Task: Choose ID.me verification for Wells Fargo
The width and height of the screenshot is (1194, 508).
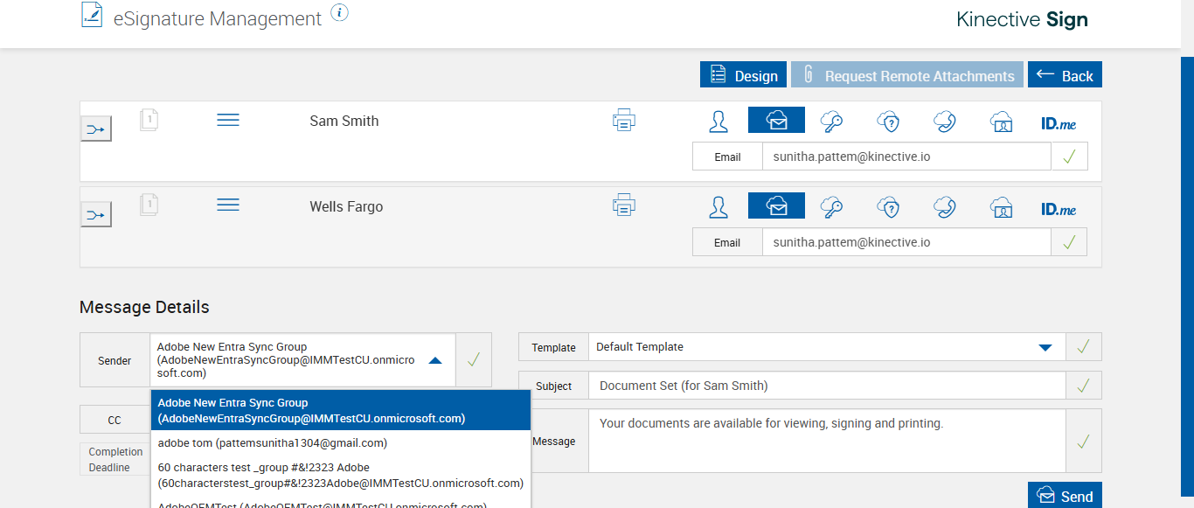Action: click(1059, 210)
